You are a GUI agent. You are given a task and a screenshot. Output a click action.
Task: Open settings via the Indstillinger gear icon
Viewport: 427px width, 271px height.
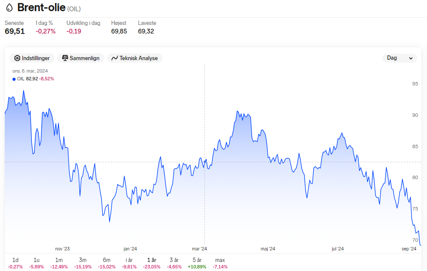(x=17, y=58)
